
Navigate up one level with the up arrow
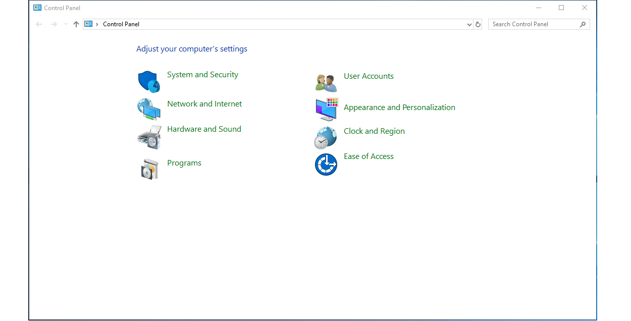[76, 24]
